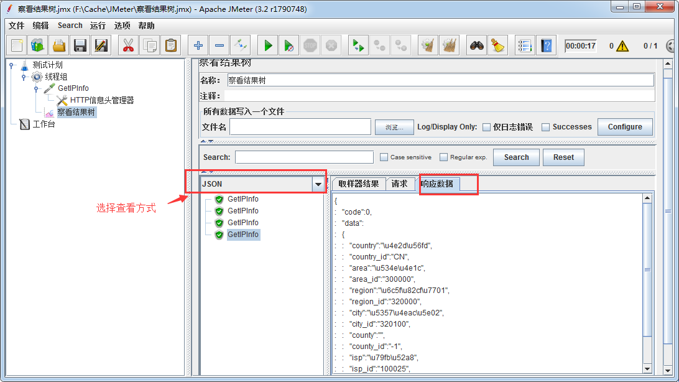Click the Open file folder icon
The width and height of the screenshot is (679, 382).
59,45
